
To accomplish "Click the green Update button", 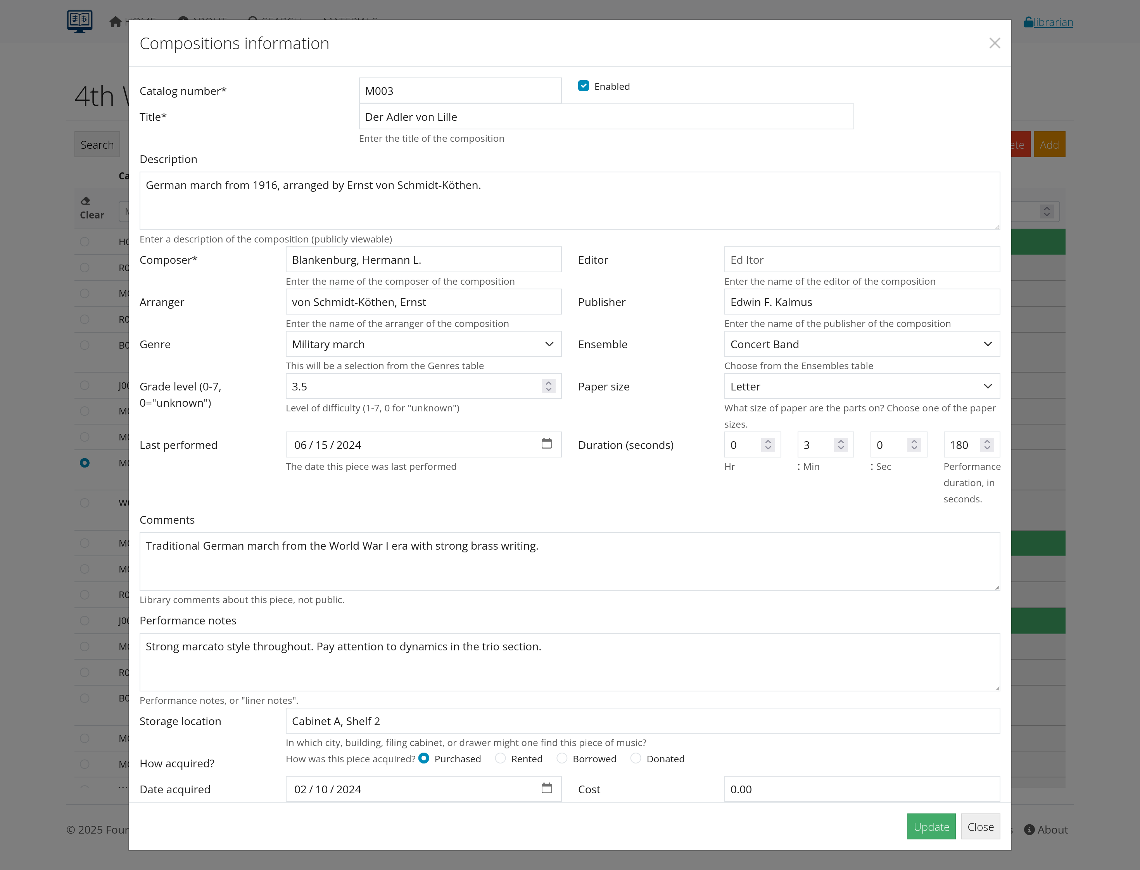I will (931, 827).
